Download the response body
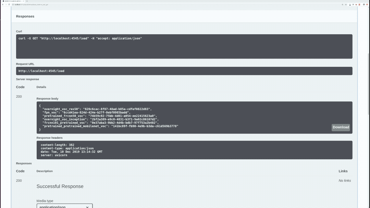370x208 pixels. (x=341, y=127)
